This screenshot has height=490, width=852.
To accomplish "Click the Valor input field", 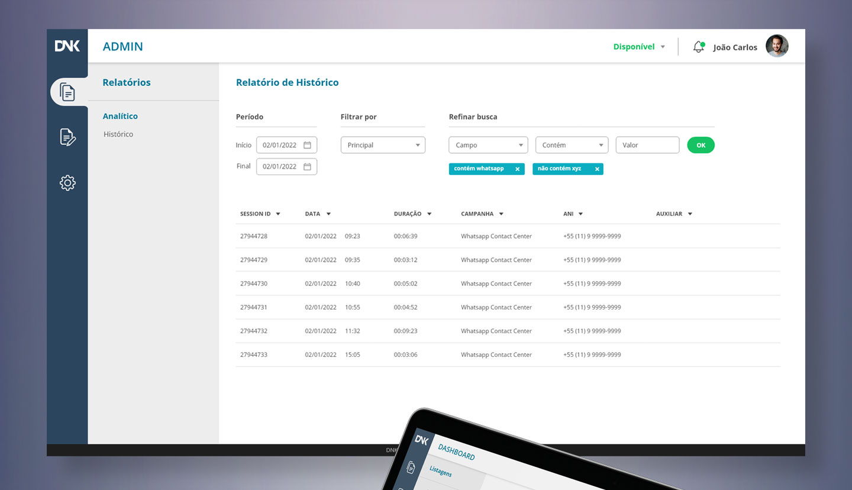I will click(647, 145).
